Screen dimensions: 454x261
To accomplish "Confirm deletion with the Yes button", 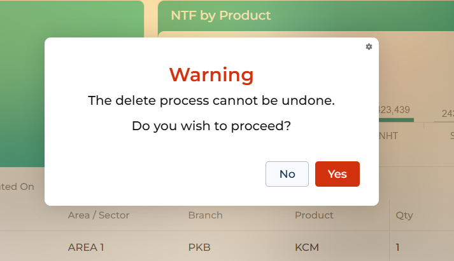I will [x=337, y=174].
